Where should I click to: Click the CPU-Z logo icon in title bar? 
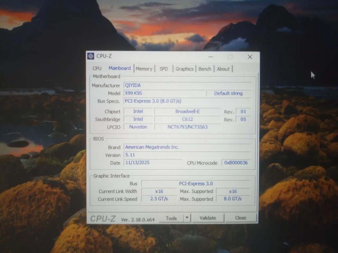91,56
